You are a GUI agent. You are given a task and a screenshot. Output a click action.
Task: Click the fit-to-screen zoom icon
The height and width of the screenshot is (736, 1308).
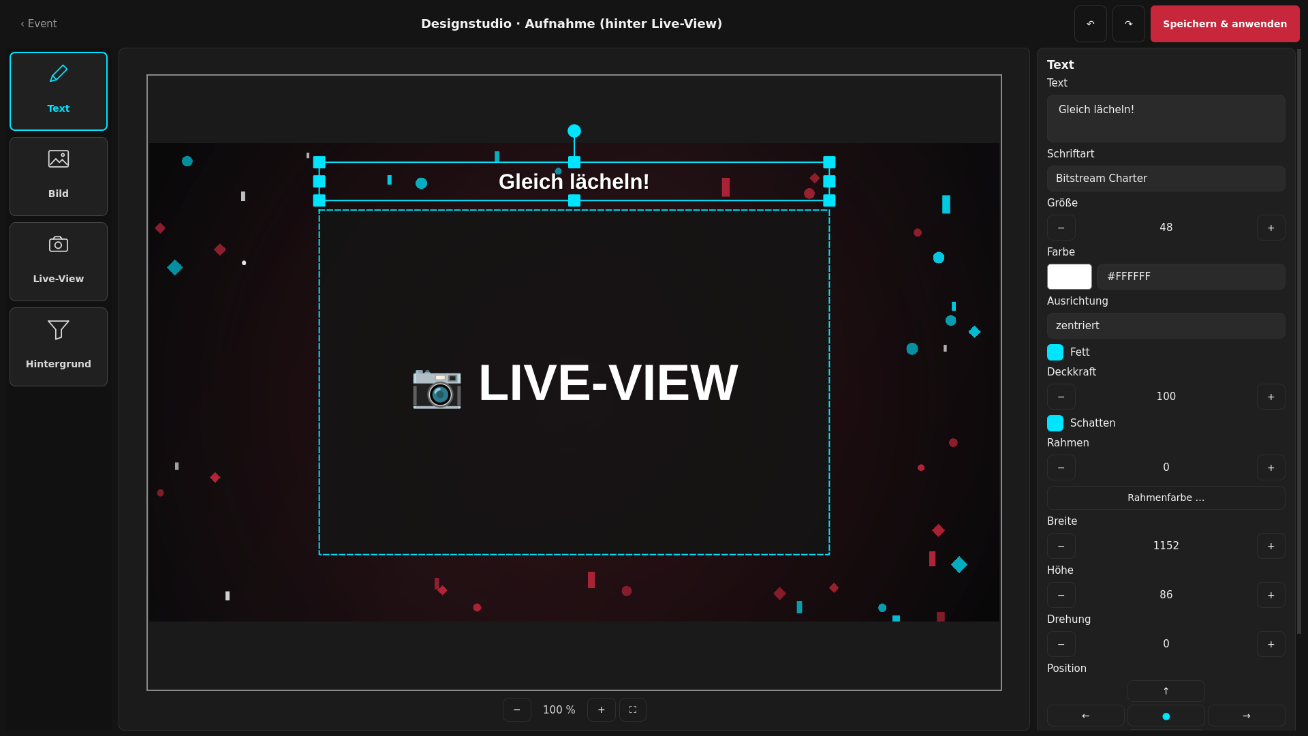tap(633, 710)
